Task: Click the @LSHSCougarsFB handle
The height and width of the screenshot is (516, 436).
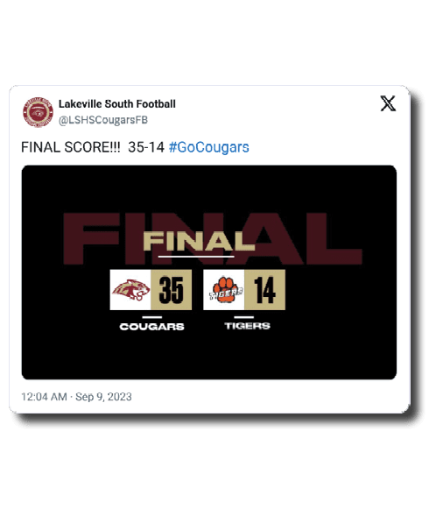Action: pyautogui.click(x=103, y=120)
